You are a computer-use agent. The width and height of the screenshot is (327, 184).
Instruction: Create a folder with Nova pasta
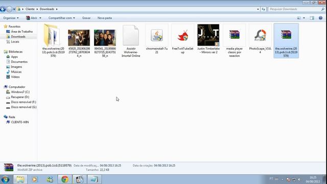105,18
